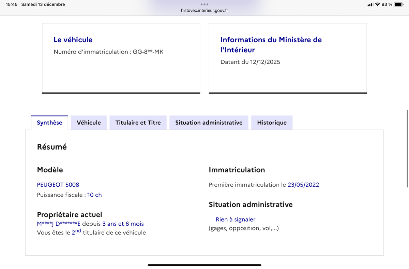Click the (gages, opposition, vol,...) note
The height and width of the screenshot is (269, 409).
pyautogui.click(x=244, y=228)
